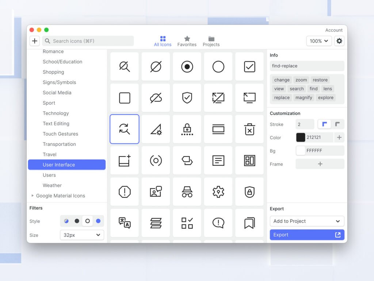374x281 pixels.
Task: Choose the filled radio button icon tile
Action: point(187,67)
